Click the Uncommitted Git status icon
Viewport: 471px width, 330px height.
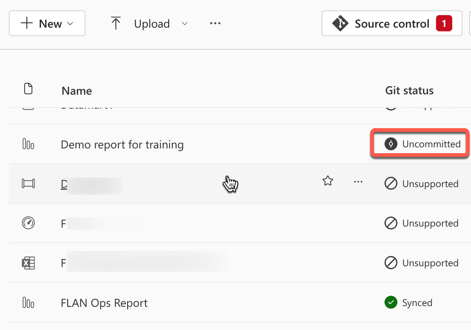coord(391,144)
